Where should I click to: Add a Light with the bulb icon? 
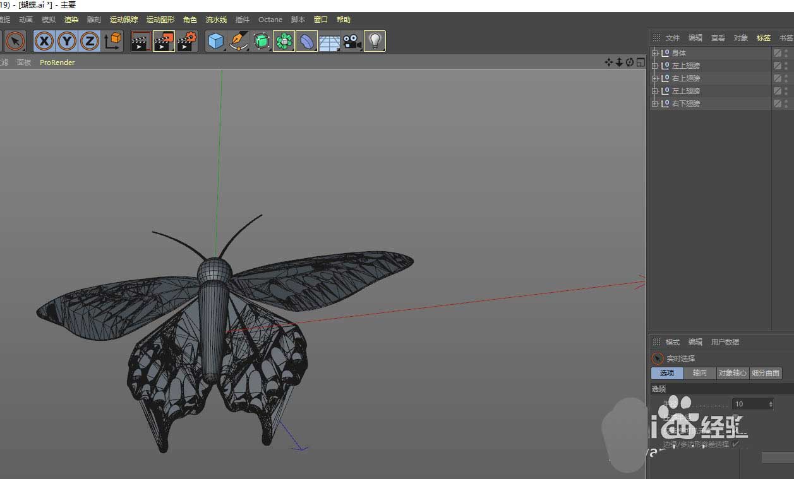coord(375,42)
